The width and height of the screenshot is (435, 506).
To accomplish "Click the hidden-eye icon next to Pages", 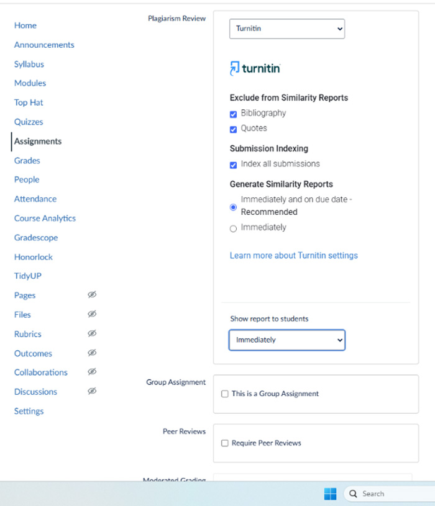I will [x=92, y=295].
